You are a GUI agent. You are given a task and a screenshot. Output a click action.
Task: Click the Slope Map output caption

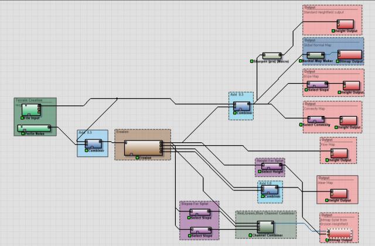point(311,76)
